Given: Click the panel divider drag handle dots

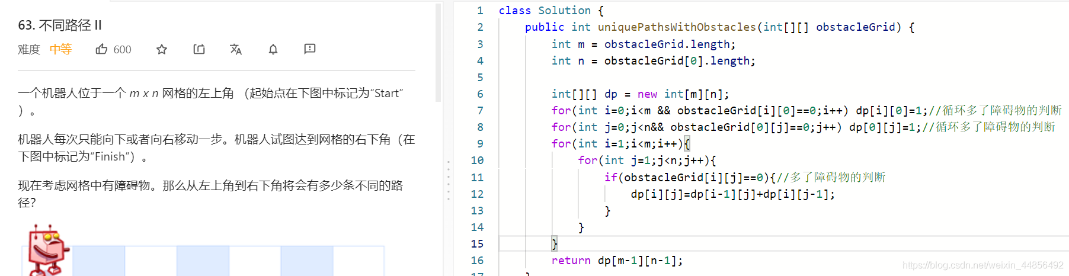Looking at the screenshot, I should tap(449, 179).
